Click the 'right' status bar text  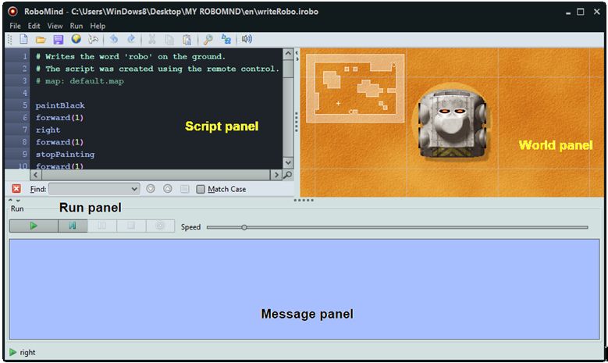click(27, 353)
